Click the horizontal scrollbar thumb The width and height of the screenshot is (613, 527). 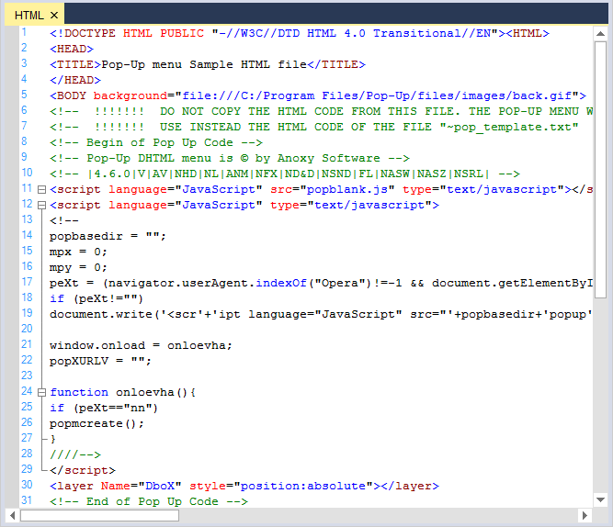(99, 516)
